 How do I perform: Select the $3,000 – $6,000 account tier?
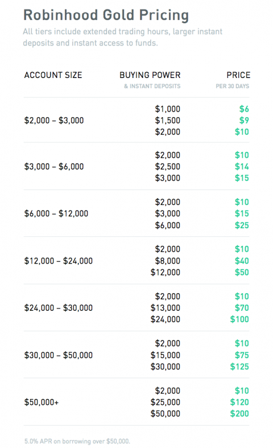tap(54, 167)
